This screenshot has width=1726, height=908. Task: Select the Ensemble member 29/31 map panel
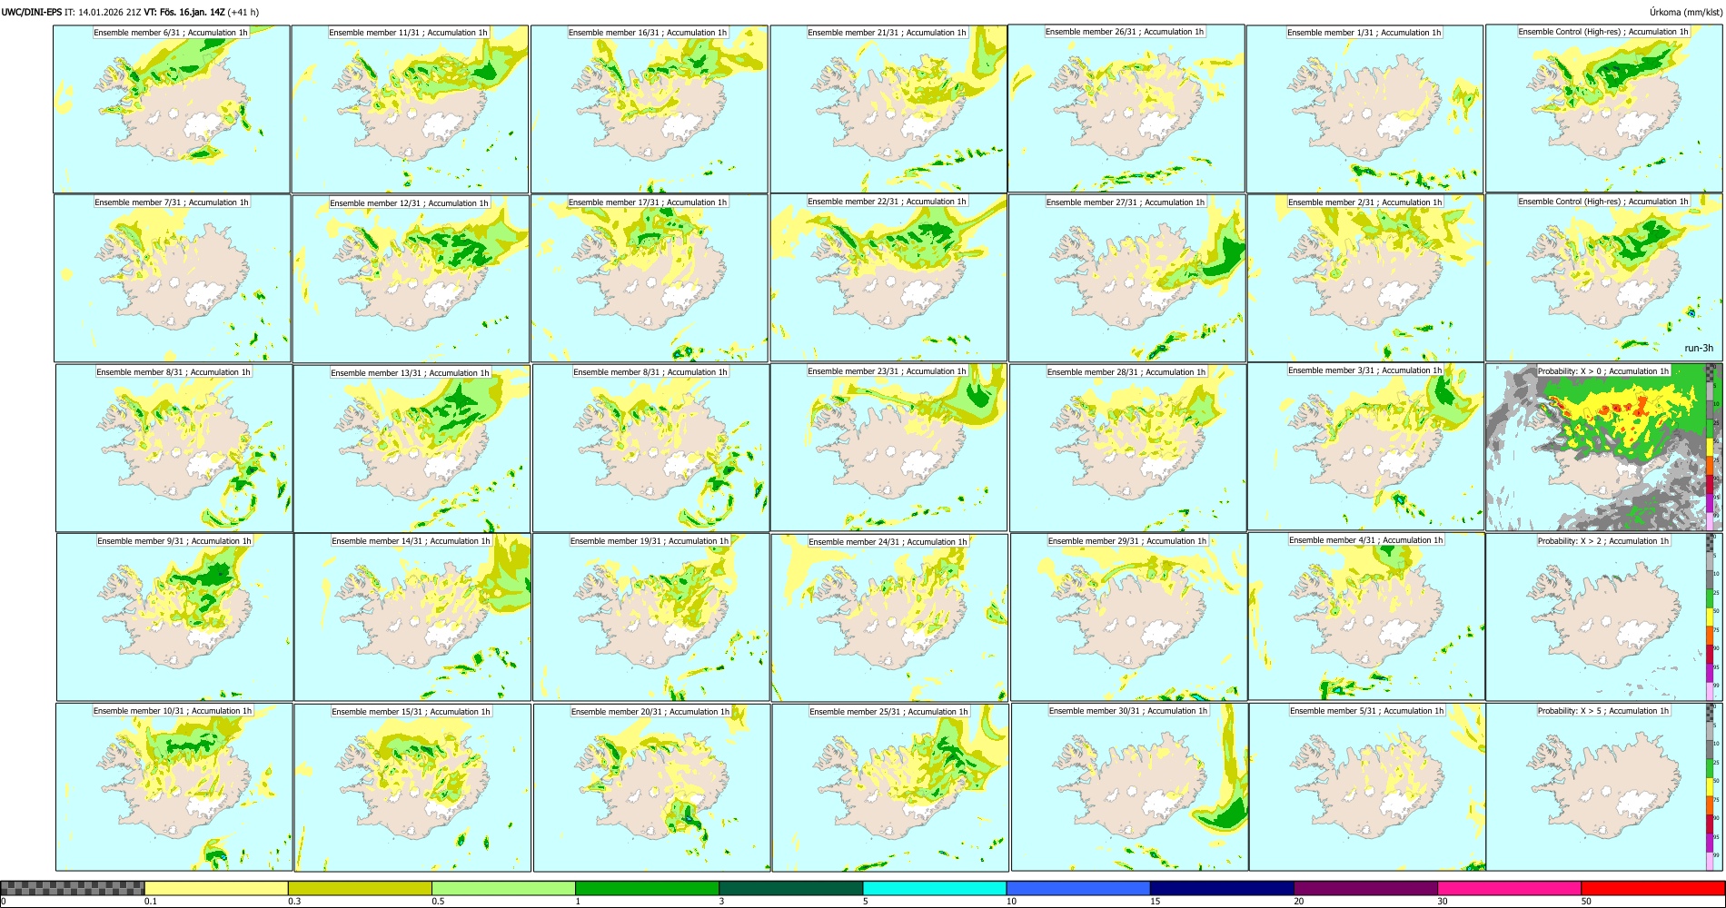[1128, 617]
